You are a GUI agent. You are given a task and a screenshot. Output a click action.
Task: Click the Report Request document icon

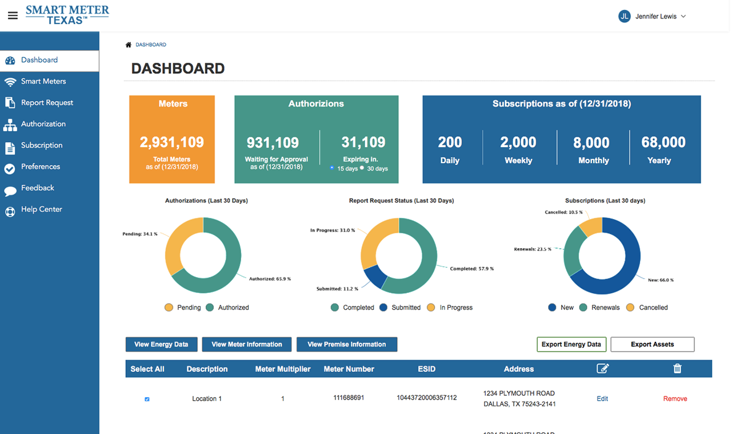pyautogui.click(x=10, y=103)
